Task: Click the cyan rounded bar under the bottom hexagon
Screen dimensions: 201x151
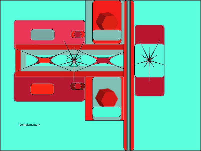Action: pyautogui.click(x=107, y=112)
